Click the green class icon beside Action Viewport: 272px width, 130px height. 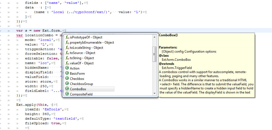[x=67, y=68]
